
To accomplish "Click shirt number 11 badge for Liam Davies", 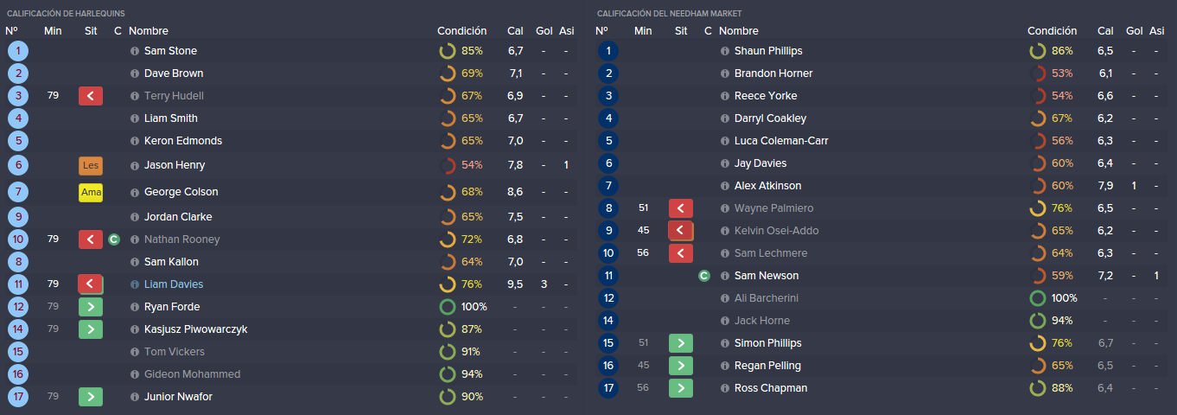I will (x=18, y=284).
